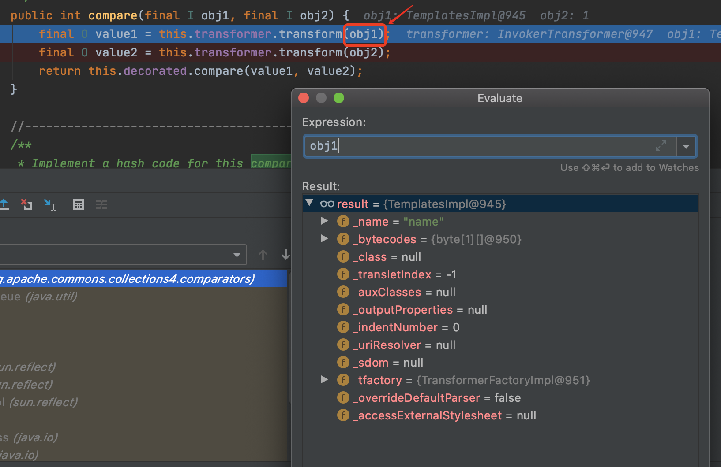
Task: Select the collections4.comparators stack frame
Action: click(x=132, y=279)
